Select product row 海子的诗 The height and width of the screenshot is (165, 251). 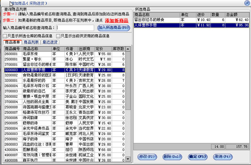click(65, 139)
